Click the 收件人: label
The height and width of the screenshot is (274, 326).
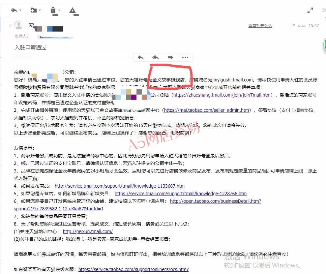pos(21,36)
